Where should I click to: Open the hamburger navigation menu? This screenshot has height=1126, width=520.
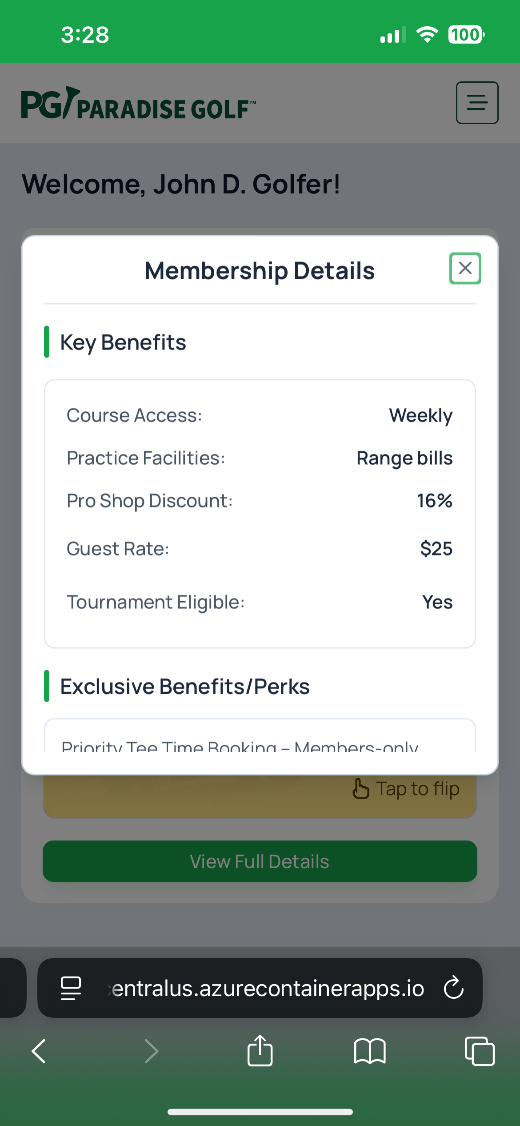477,102
